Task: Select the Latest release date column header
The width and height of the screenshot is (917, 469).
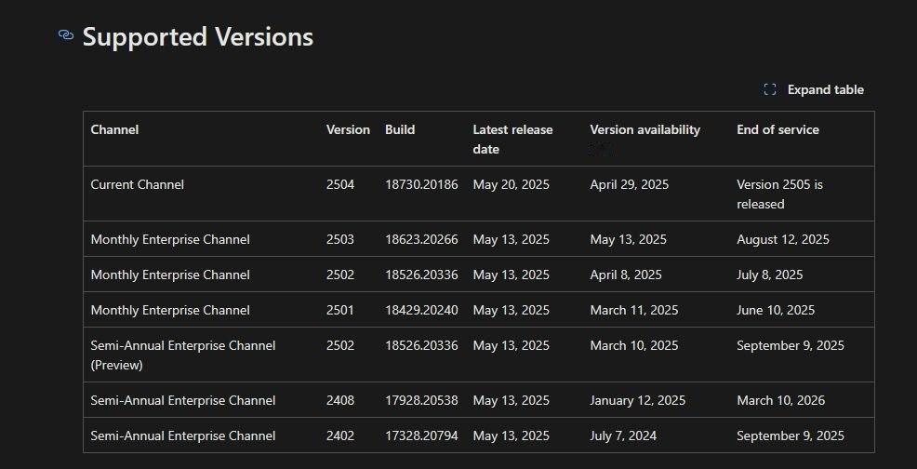Action: (x=512, y=139)
